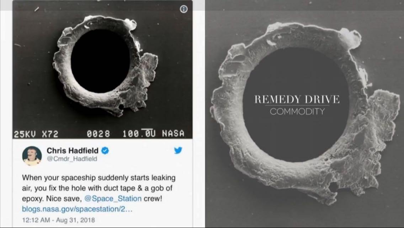This screenshot has width=404, height=228.
Task: Click the small pit in album cover ring
Action: click(x=334, y=187)
